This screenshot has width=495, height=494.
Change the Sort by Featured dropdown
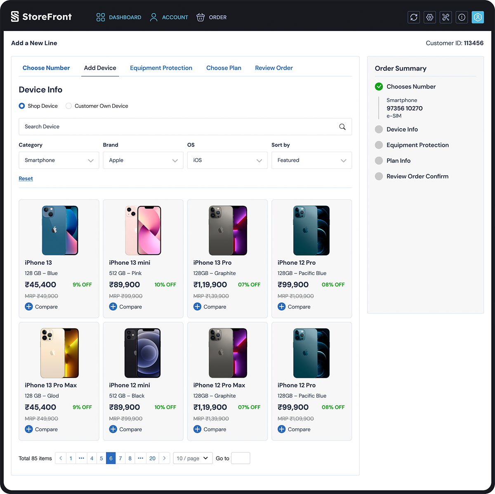click(311, 160)
